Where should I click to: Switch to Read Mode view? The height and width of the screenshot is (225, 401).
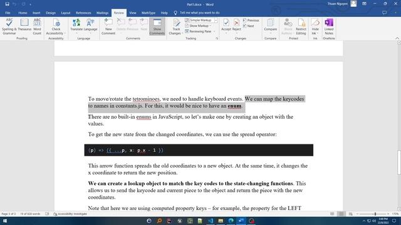click(332, 214)
